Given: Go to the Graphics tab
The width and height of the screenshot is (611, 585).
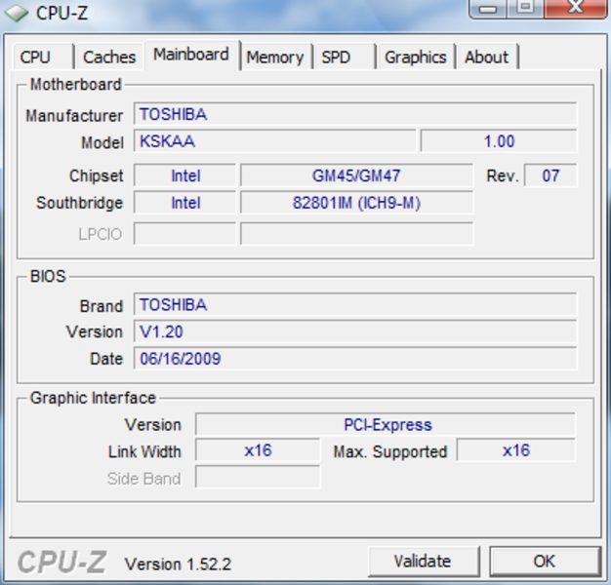Looking at the screenshot, I should [x=416, y=57].
